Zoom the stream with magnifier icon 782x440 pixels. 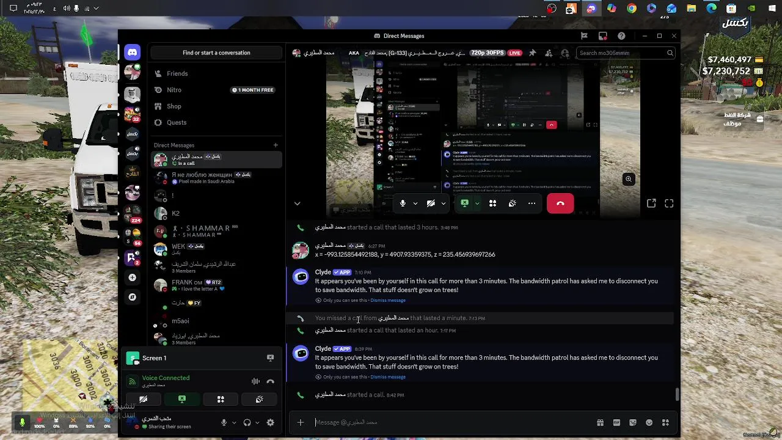[628, 179]
